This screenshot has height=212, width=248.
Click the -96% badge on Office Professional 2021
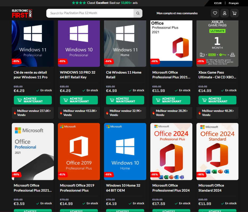tap(16, 174)
